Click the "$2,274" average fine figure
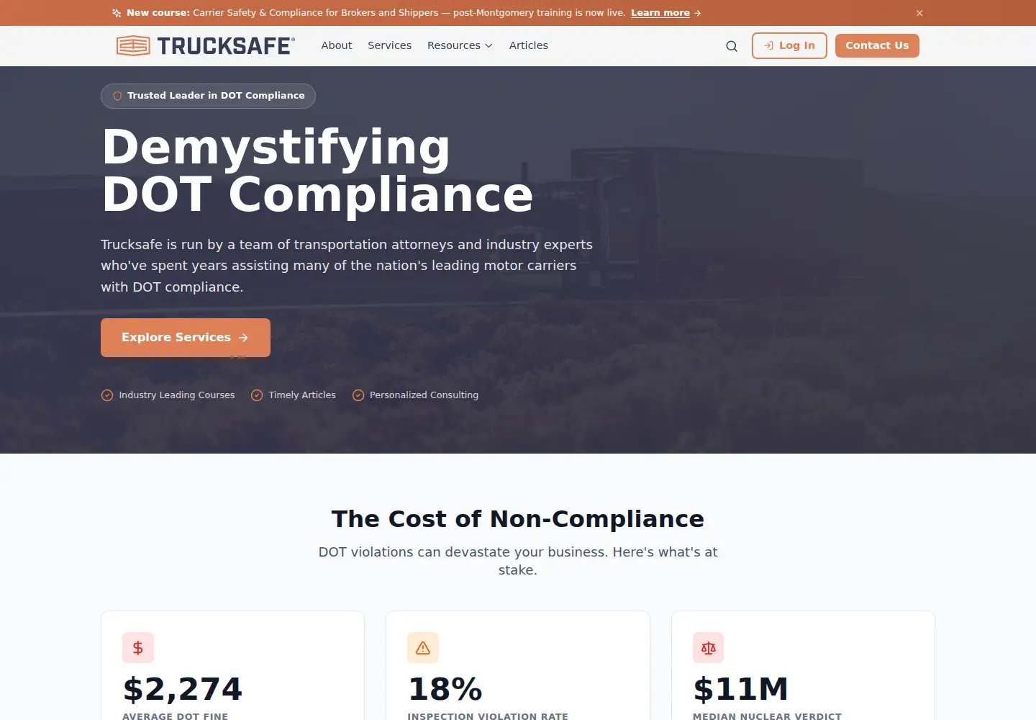The height and width of the screenshot is (720, 1036). pos(183,689)
